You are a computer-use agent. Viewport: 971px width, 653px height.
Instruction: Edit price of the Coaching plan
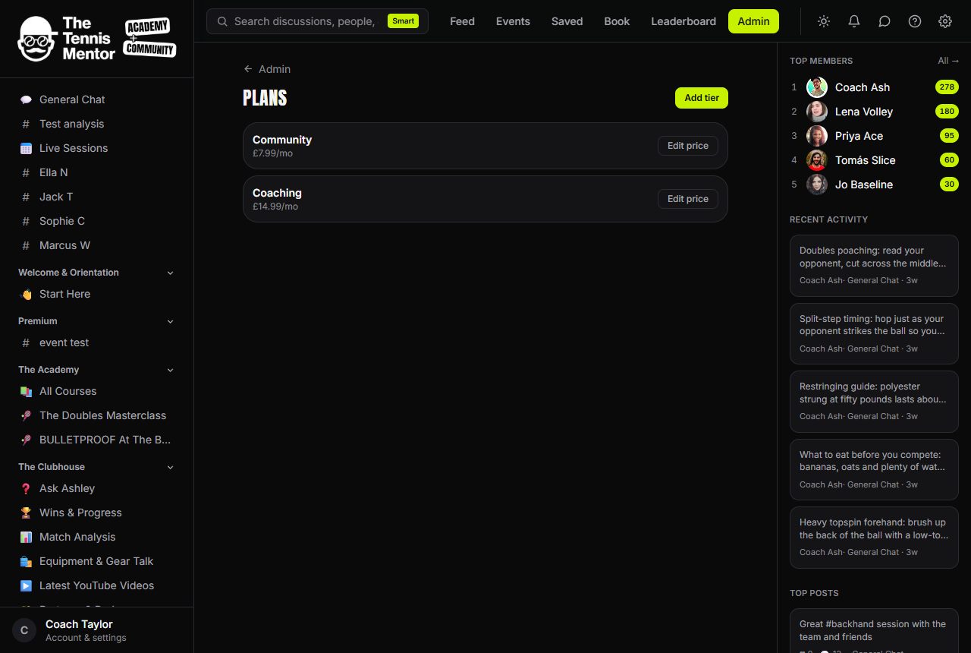coord(688,199)
